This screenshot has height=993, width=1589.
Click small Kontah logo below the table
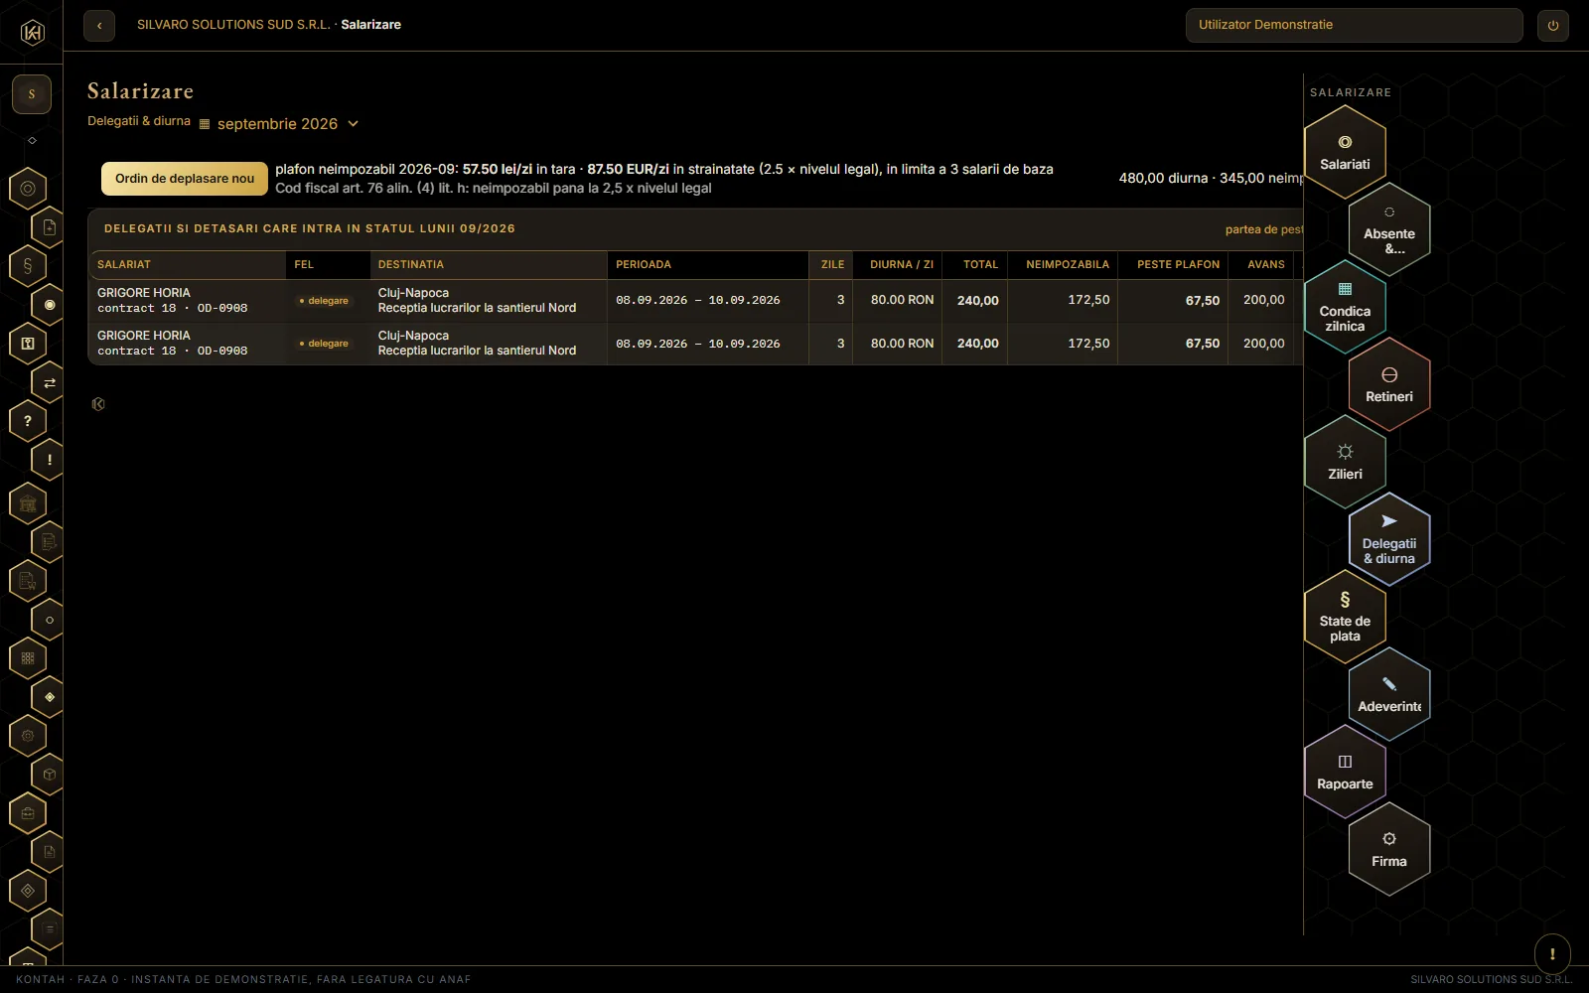(x=98, y=404)
